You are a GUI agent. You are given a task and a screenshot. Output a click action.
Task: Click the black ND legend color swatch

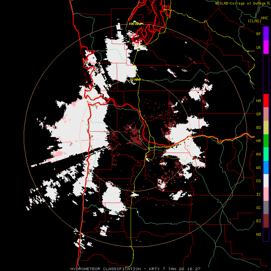click(x=266, y=234)
